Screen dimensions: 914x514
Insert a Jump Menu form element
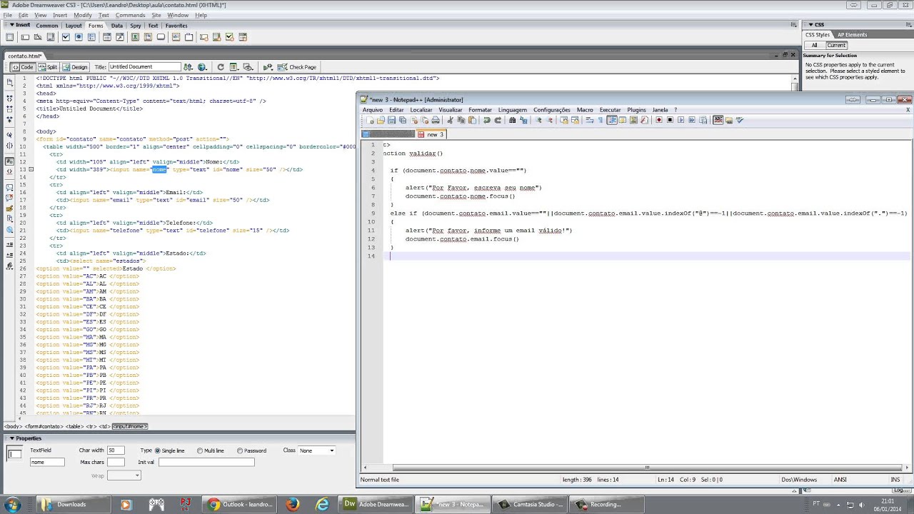point(120,37)
